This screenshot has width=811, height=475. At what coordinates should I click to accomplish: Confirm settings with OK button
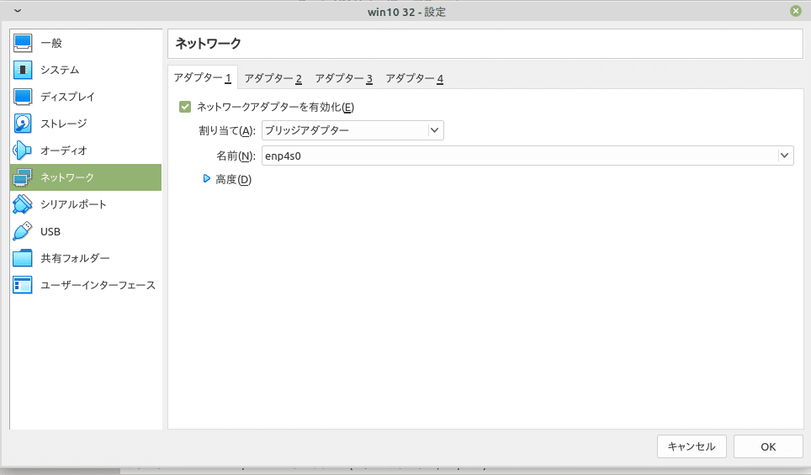[768, 446]
